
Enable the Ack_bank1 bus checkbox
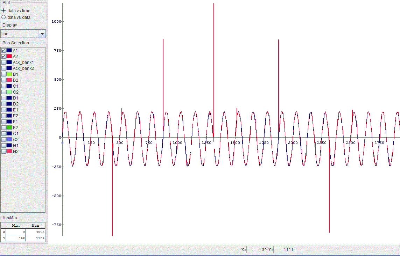[3, 63]
